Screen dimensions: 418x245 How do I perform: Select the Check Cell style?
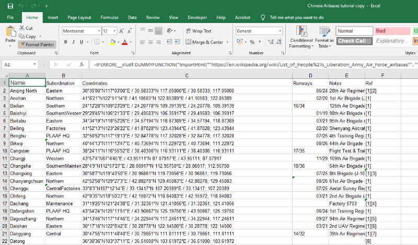[354, 41]
